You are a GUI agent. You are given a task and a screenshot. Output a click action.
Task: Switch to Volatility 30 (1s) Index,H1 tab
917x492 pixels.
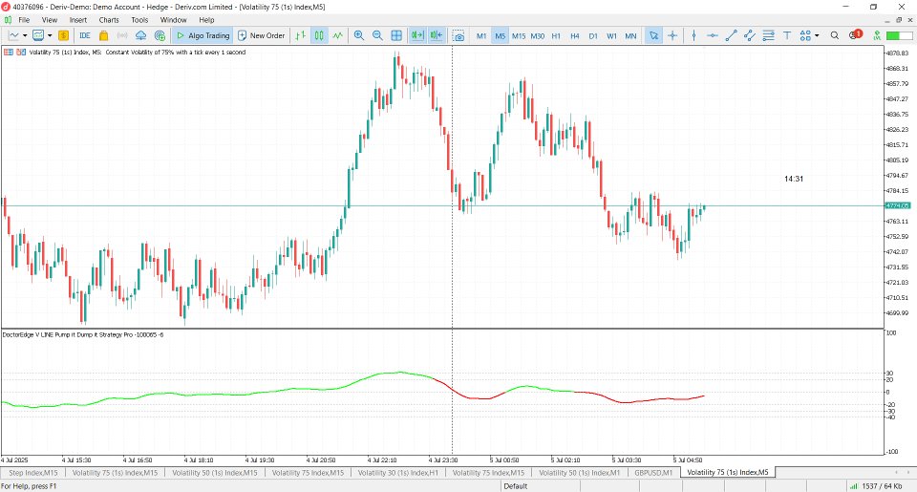[x=398, y=473]
